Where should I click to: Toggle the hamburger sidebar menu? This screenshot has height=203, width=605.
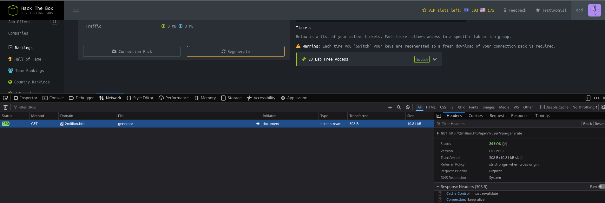tap(76, 9)
